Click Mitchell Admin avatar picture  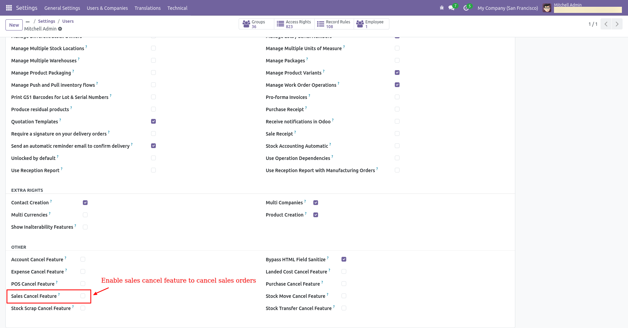(547, 8)
